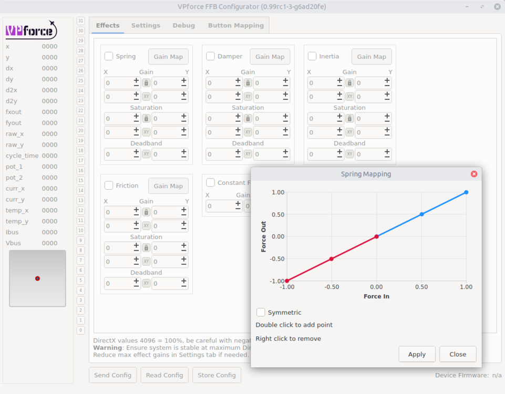The width and height of the screenshot is (505, 394).
Task: Close the Spring Mapping dialog with red X
Action: (474, 174)
